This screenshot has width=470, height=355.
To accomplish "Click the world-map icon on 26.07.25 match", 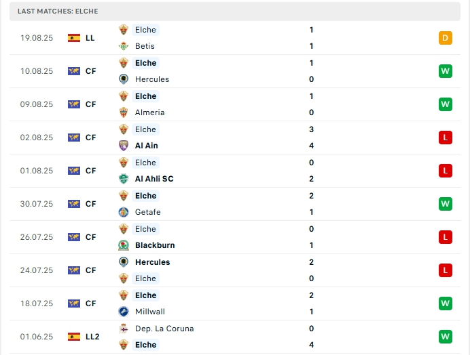I will (74, 237).
